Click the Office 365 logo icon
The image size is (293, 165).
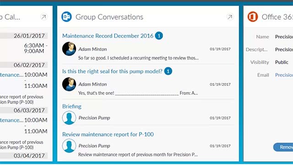(253, 16)
